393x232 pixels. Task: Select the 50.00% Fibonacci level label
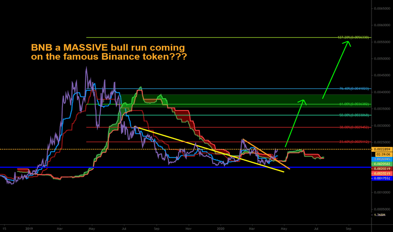354,115
